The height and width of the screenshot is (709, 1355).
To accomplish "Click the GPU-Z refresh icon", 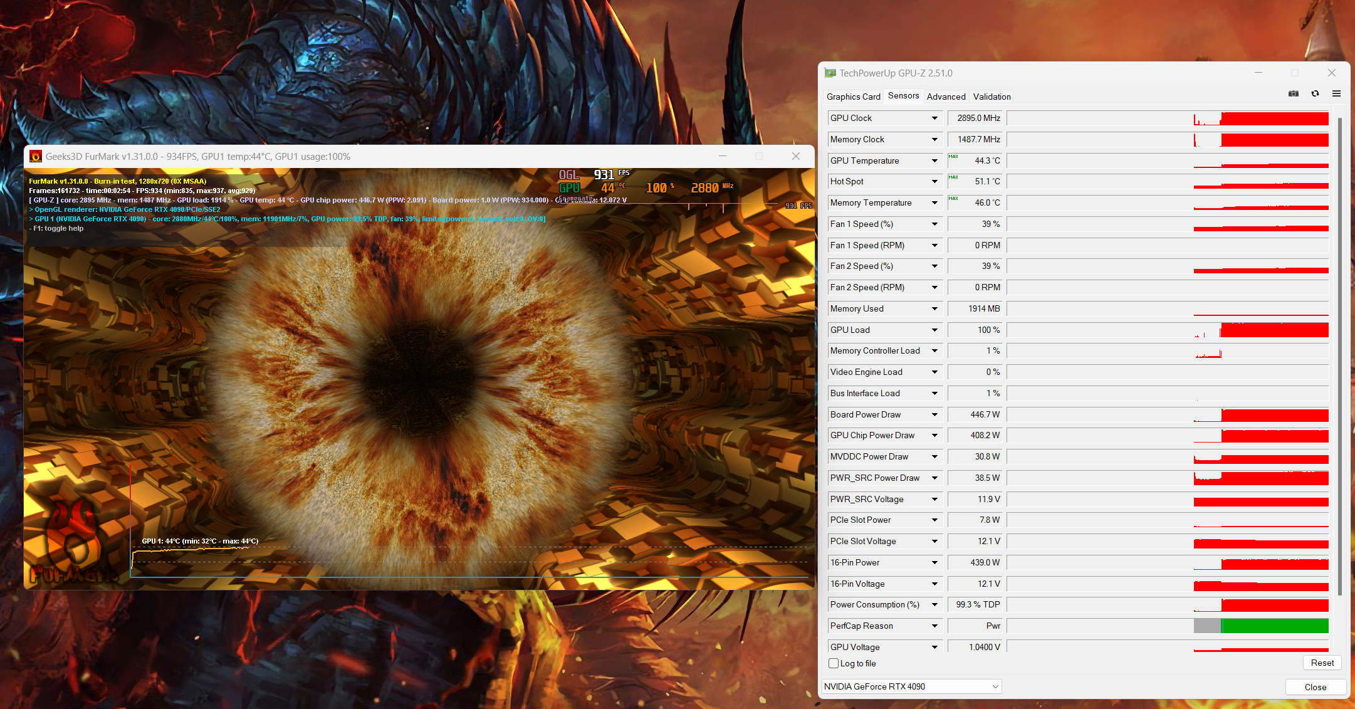I will pos(1315,94).
